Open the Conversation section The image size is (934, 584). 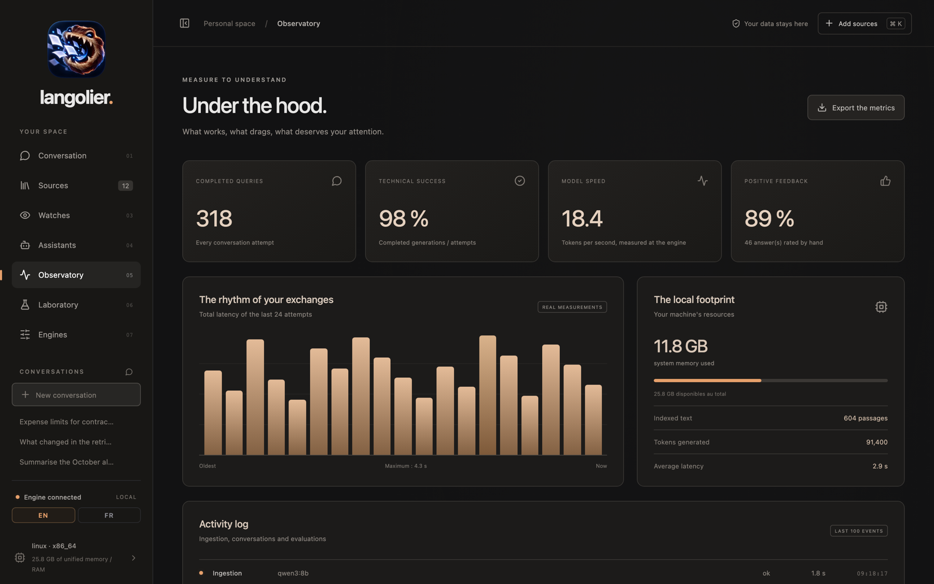click(76, 156)
